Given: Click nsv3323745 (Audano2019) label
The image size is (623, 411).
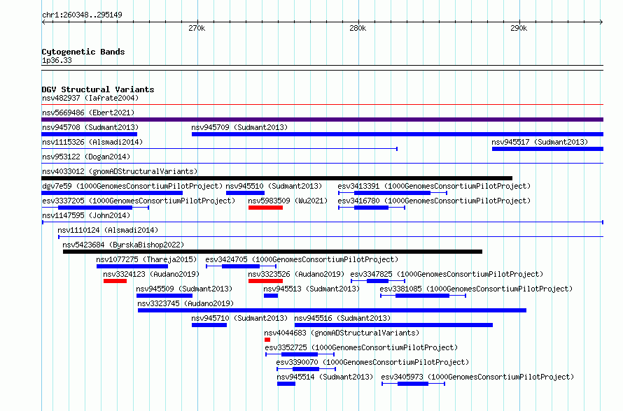Looking at the screenshot, I should pos(185,303).
